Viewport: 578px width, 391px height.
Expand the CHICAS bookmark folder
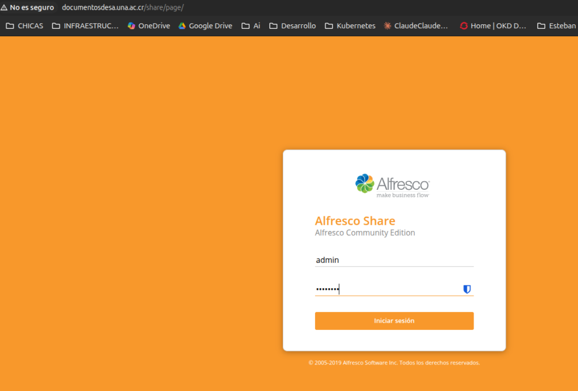[x=24, y=25]
